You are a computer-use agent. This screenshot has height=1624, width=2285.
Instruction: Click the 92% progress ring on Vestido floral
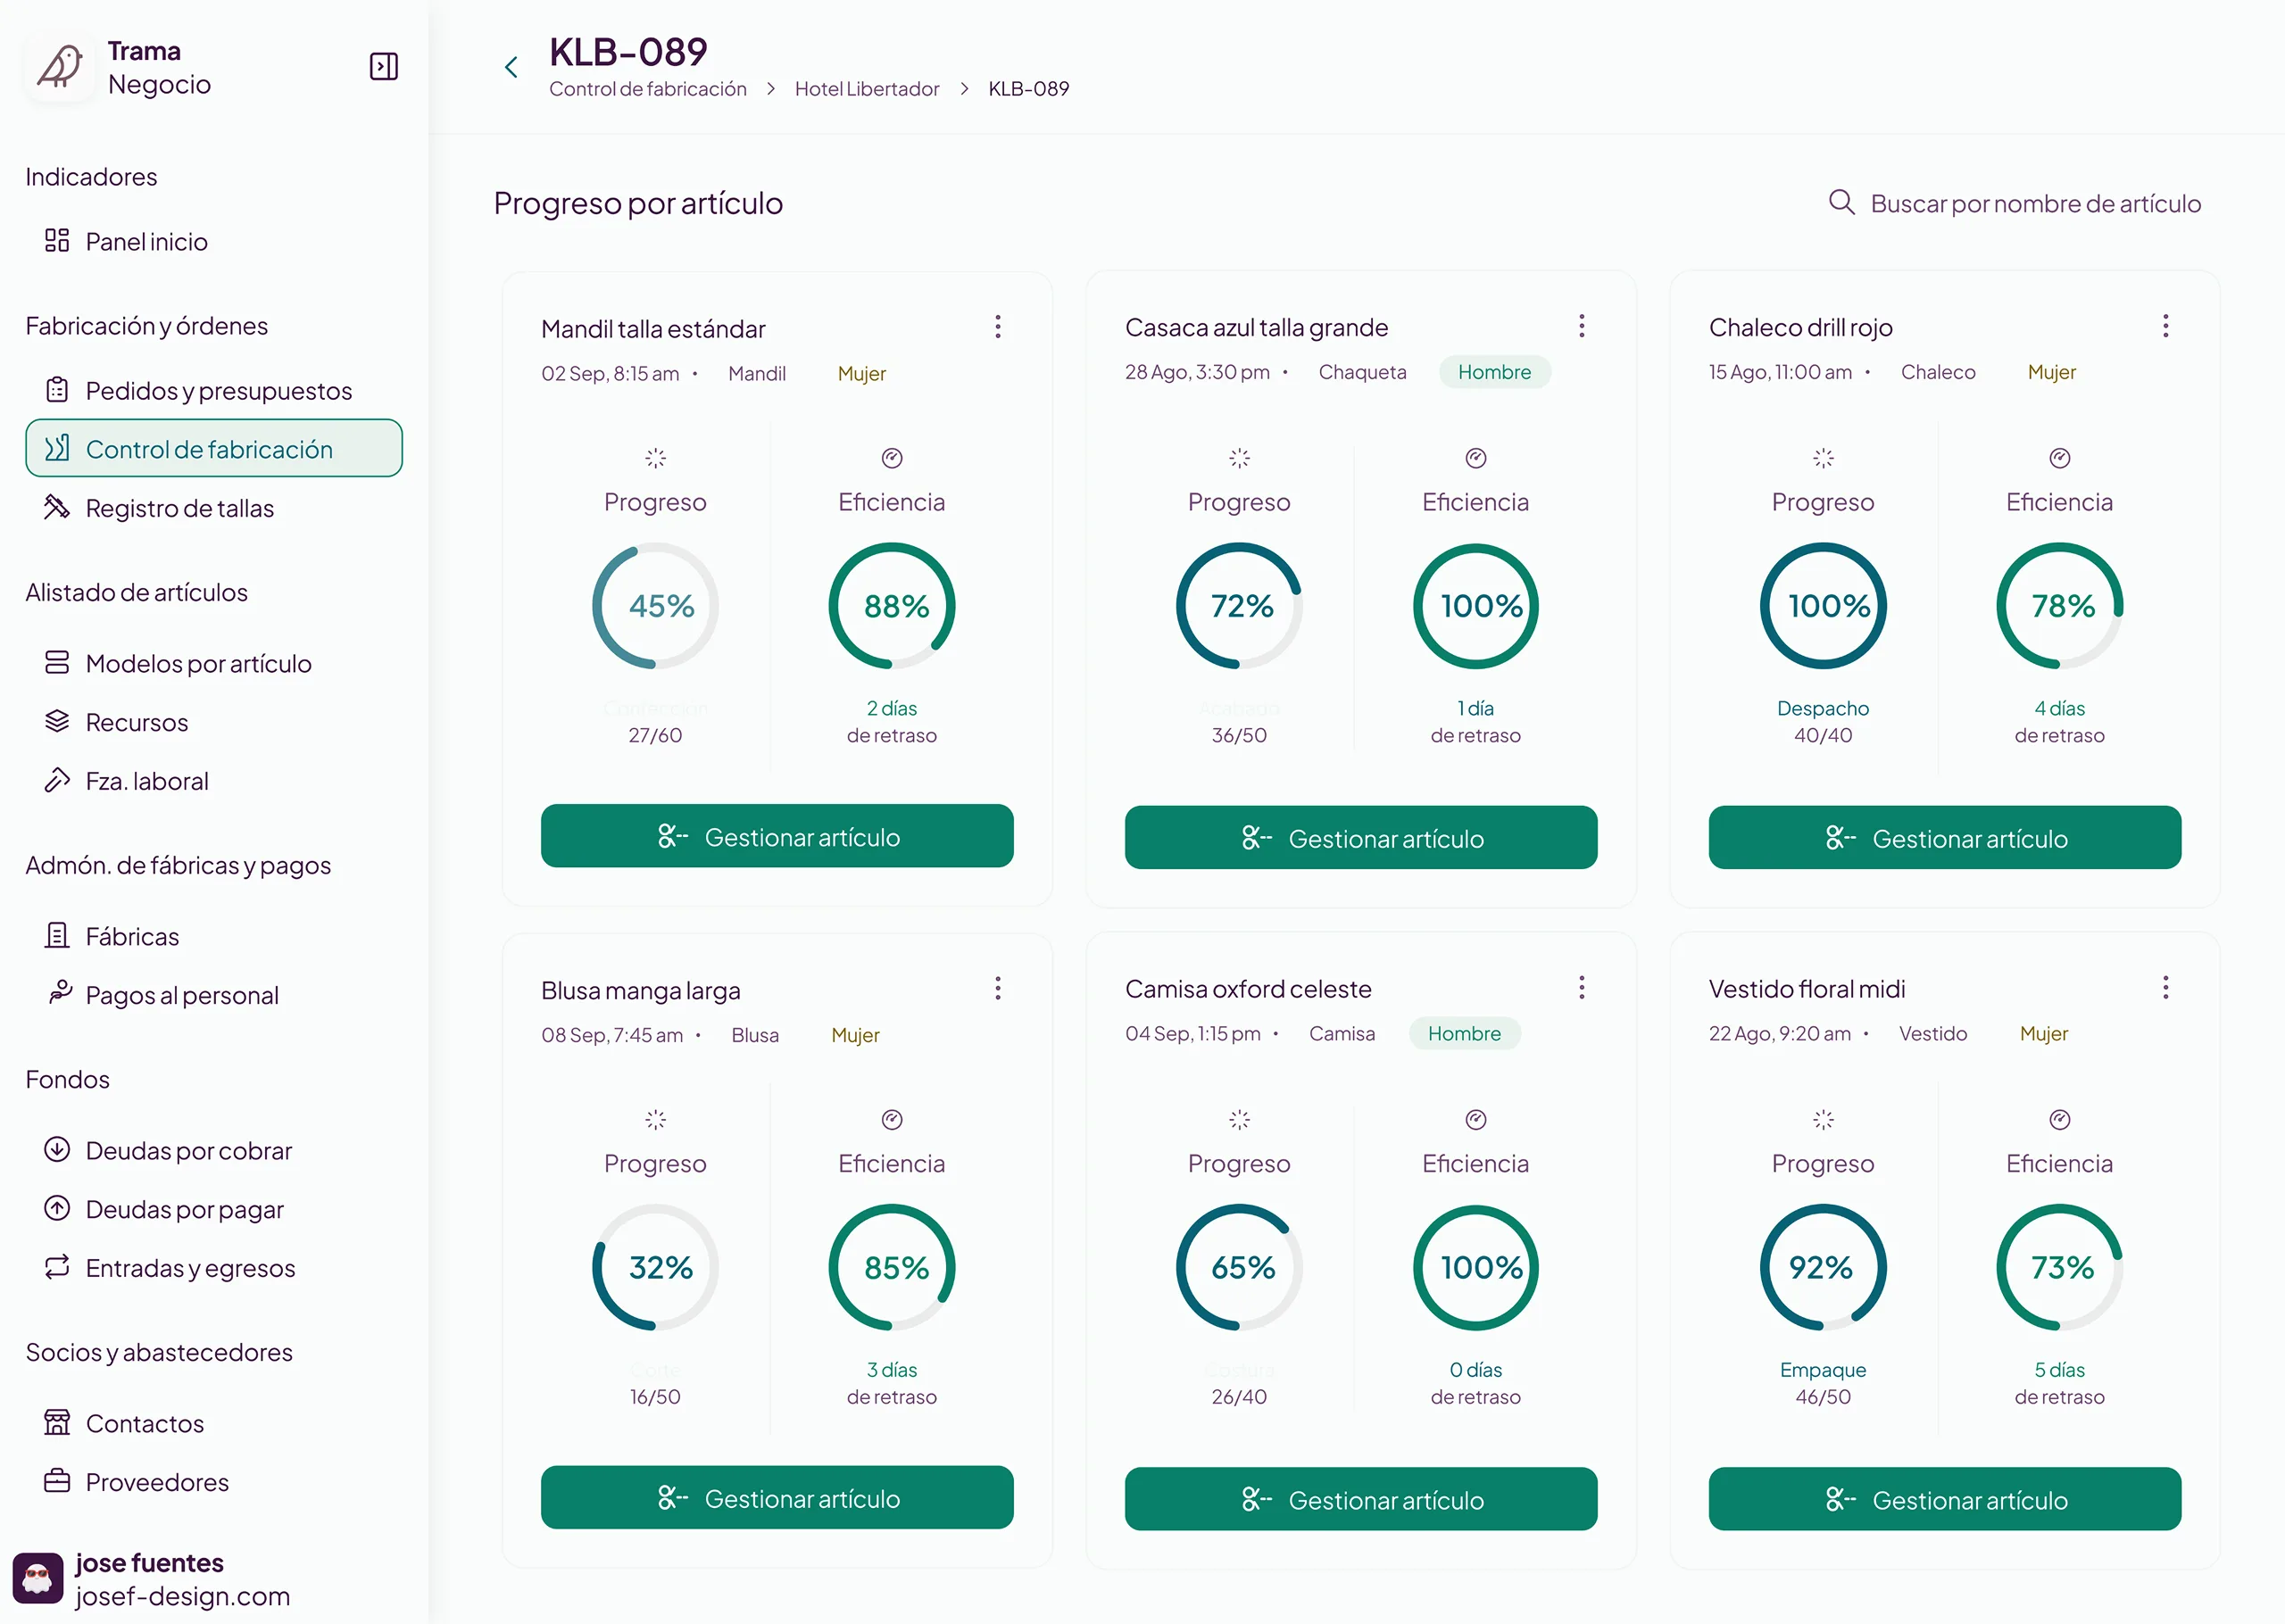1824,1268
